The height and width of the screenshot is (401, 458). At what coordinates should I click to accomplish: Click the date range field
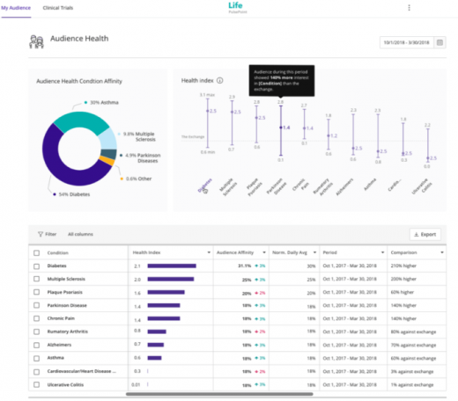pos(406,42)
